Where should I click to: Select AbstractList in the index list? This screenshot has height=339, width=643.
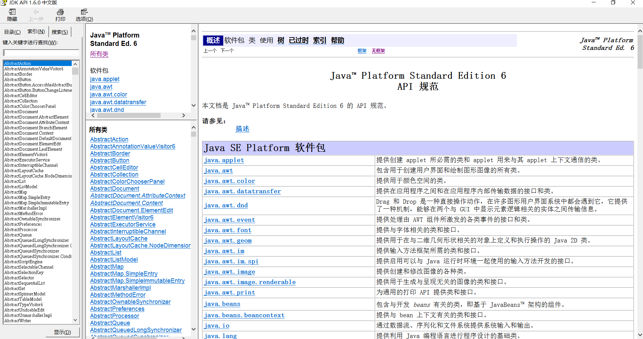pyautogui.click(x=15, y=181)
